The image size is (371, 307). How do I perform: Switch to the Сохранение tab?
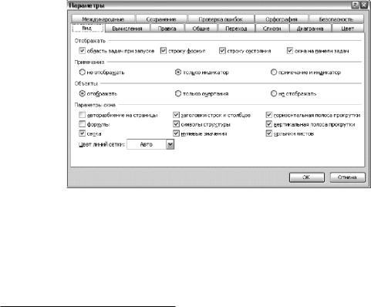click(161, 19)
